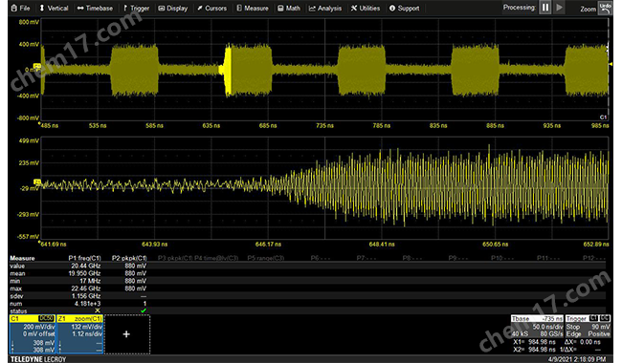Click the 200 mV/div setting in C1 box

39,327
